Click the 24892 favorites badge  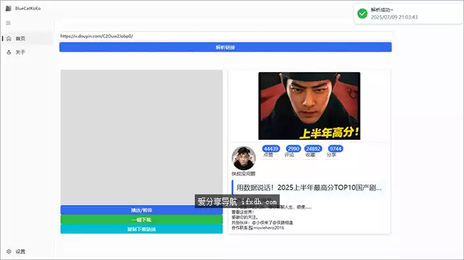[x=313, y=149]
